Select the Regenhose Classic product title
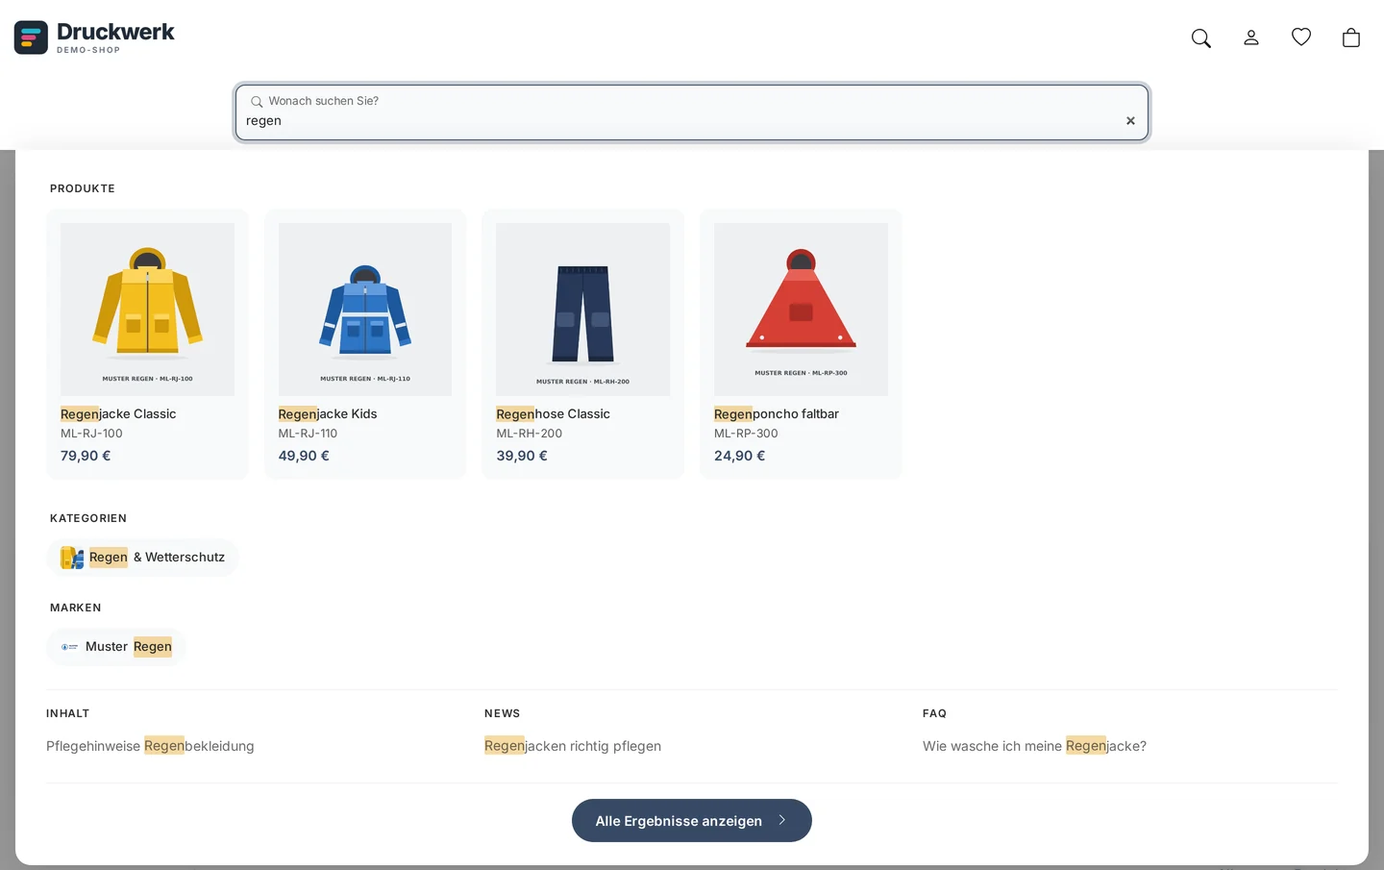Image resolution: width=1384 pixels, height=870 pixels. point(553,414)
